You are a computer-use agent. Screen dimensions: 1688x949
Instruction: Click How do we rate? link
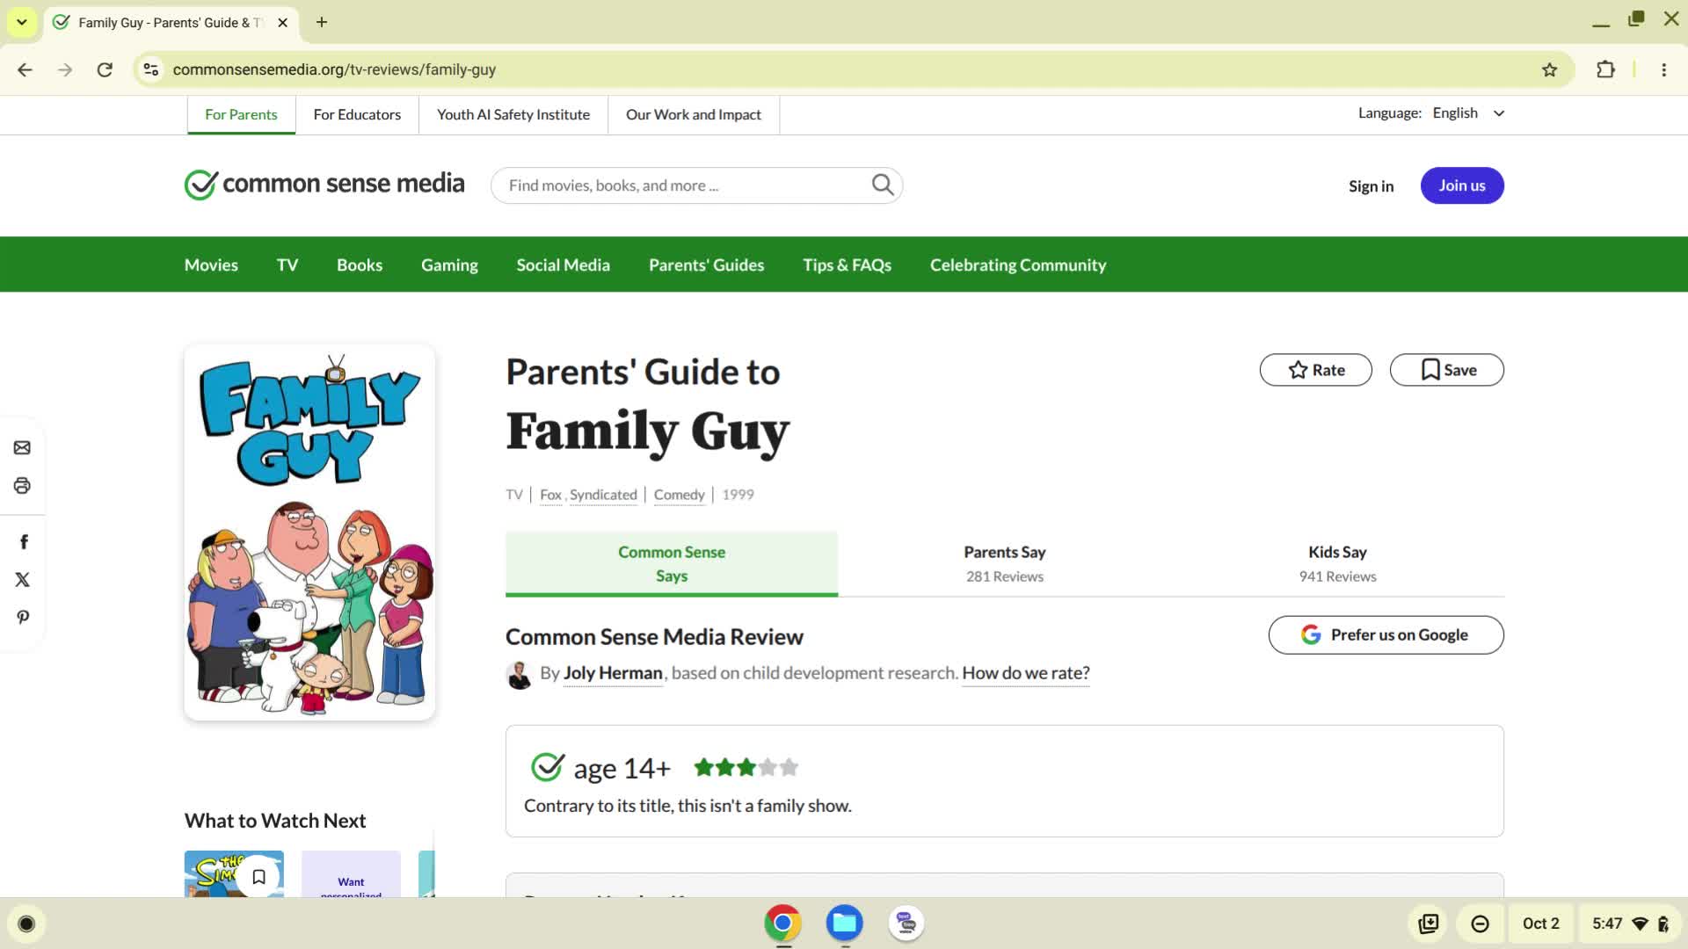[x=1026, y=673]
